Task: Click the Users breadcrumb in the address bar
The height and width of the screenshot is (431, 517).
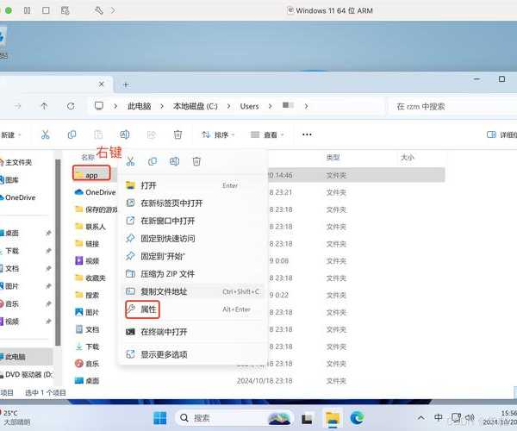Action: (x=249, y=106)
